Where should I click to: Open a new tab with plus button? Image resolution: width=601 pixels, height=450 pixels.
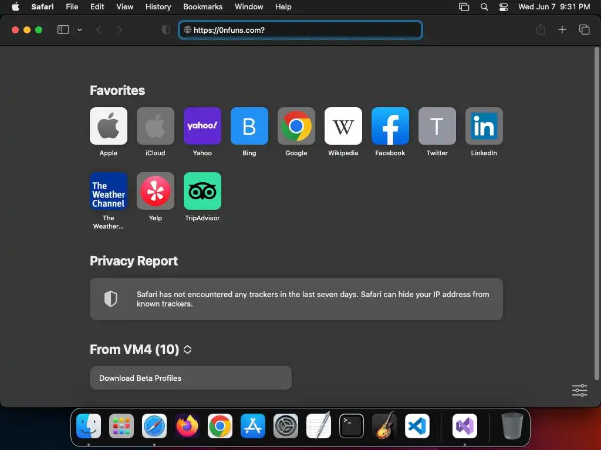point(562,29)
